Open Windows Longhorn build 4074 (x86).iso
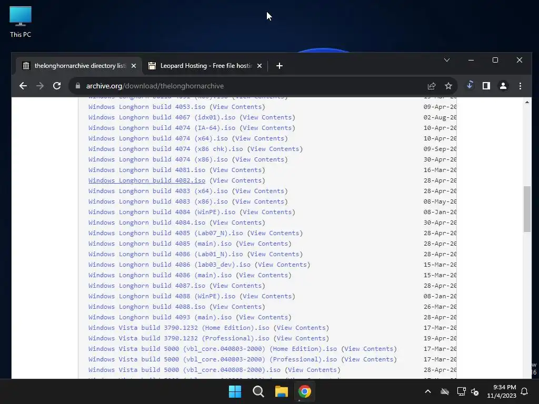539x404 pixels. tap(158, 159)
